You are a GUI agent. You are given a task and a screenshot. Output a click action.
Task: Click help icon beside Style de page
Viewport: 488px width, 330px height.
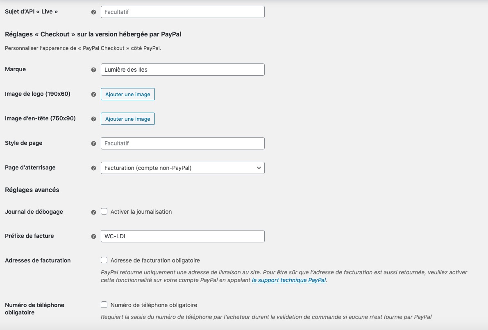point(93,143)
